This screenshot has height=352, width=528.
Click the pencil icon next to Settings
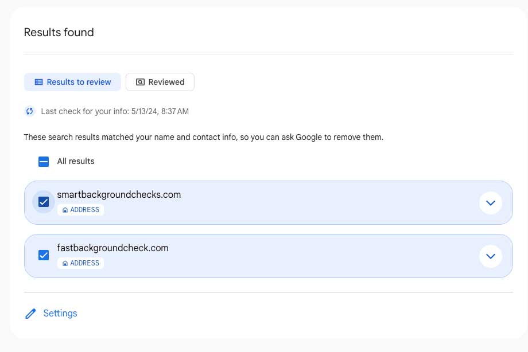click(x=30, y=314)
